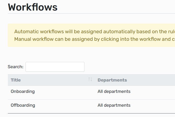175x117 pixels.
Task: Click the Departments column header
Action: (x=112, y=80)
